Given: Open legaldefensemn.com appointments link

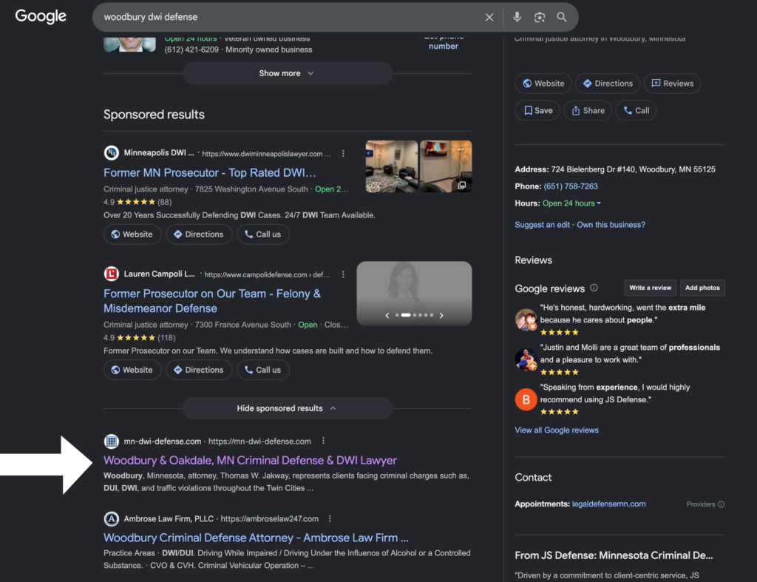Looking at the screenshot, I should click(609, 504).
